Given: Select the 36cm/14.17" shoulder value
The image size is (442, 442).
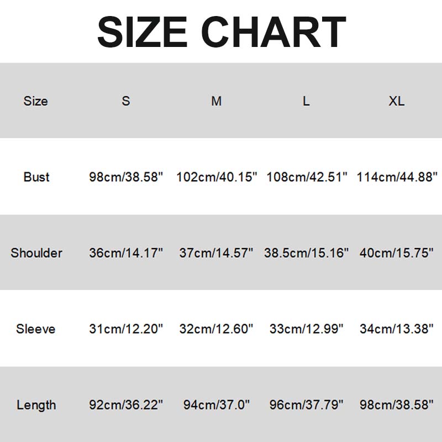Looking at the screenshot, I should click(x=126, y=253).
